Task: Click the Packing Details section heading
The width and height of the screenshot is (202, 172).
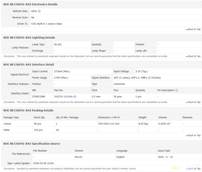Action: [x=28, y=110]
